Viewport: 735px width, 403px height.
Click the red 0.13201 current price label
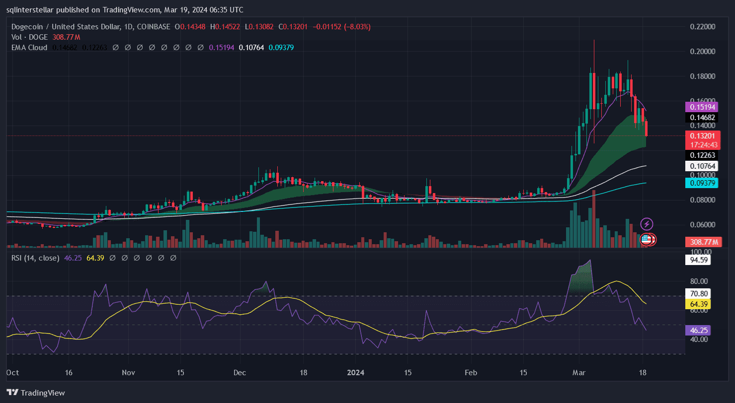click(701, 136)
